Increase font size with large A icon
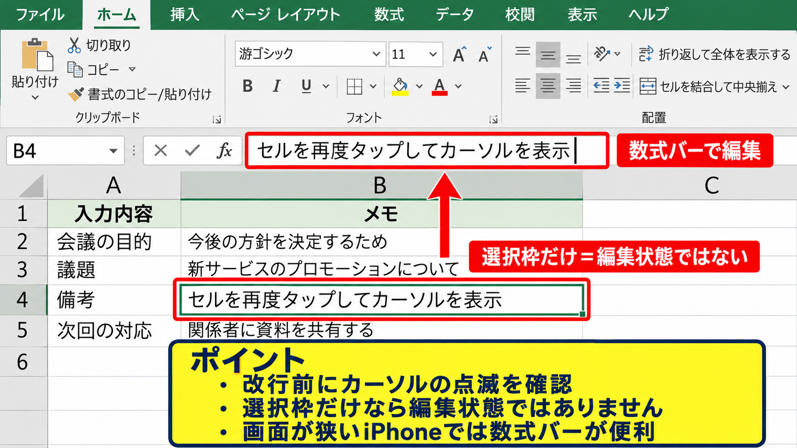Screen dimensions: 797x448 [460, 55]
